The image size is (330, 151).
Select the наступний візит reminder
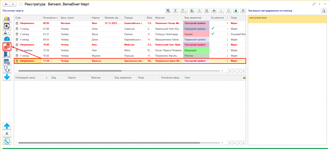287,19
